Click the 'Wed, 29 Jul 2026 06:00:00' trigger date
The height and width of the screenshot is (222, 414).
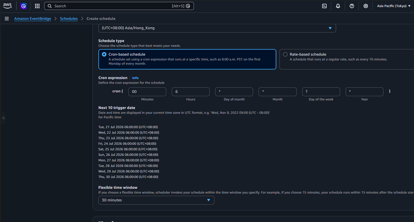coord(129,171)
